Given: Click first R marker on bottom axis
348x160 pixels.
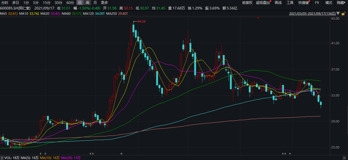Looking at the screenshot, I should click(41, 154).
